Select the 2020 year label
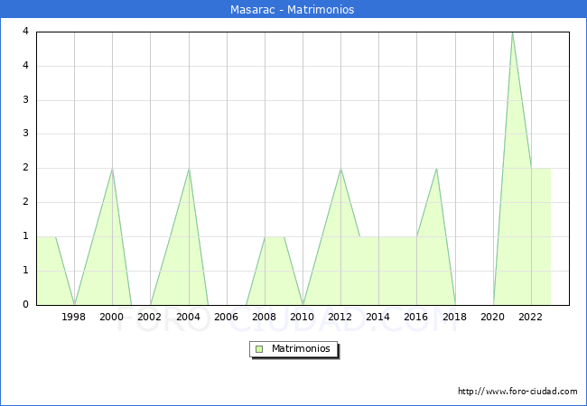587x406 pixels. tap(493, 317)
